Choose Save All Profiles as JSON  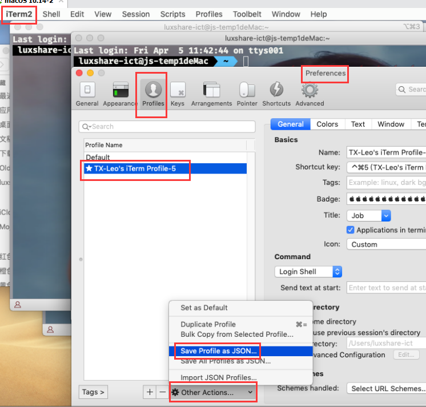coord(240,361)
